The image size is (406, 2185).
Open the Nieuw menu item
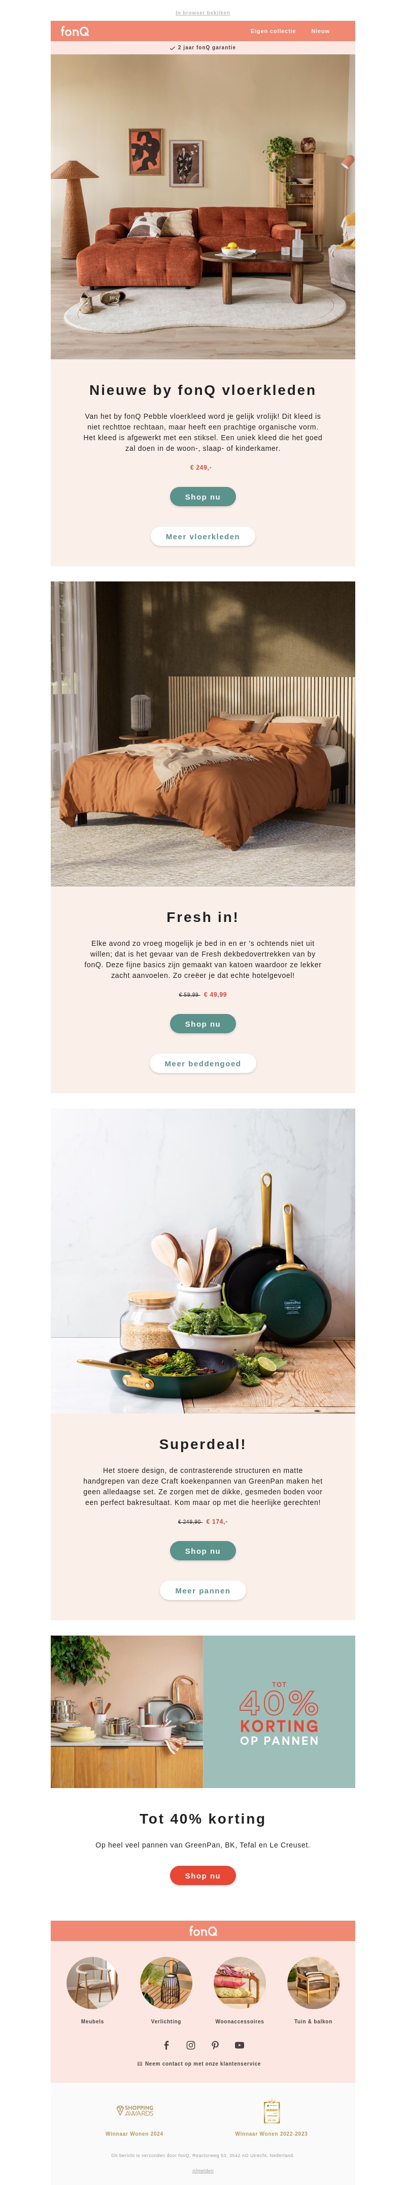point(320,32)
